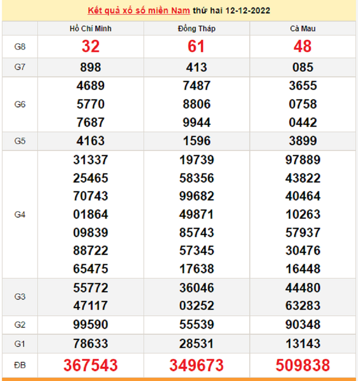The image size is (358, 381).
Task: Select G4 number 58356
Action: pyautogui.click(x=196, y=178)
